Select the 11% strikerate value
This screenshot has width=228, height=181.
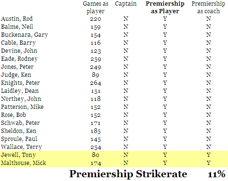pos(217,174)
